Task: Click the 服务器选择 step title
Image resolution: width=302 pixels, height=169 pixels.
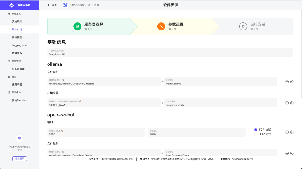Action: tap(94, 24)
